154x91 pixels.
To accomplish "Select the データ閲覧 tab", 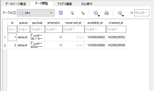I will tap(42, 3).
